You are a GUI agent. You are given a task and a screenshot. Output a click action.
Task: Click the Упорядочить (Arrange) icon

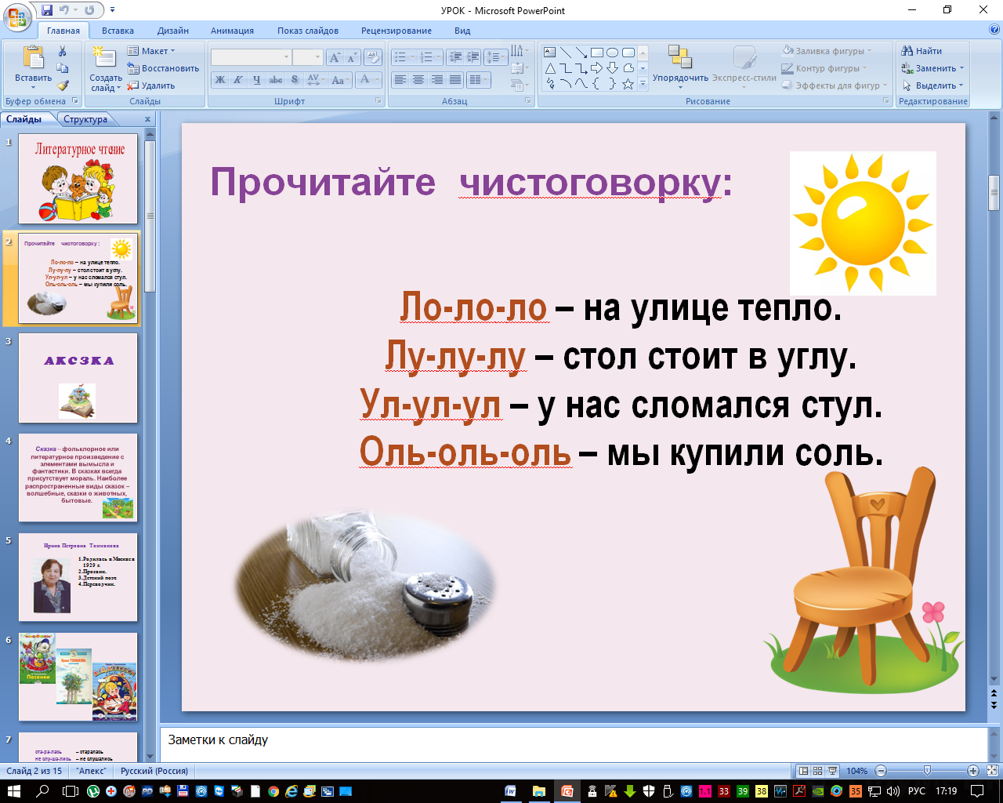[x=679, y=63]
